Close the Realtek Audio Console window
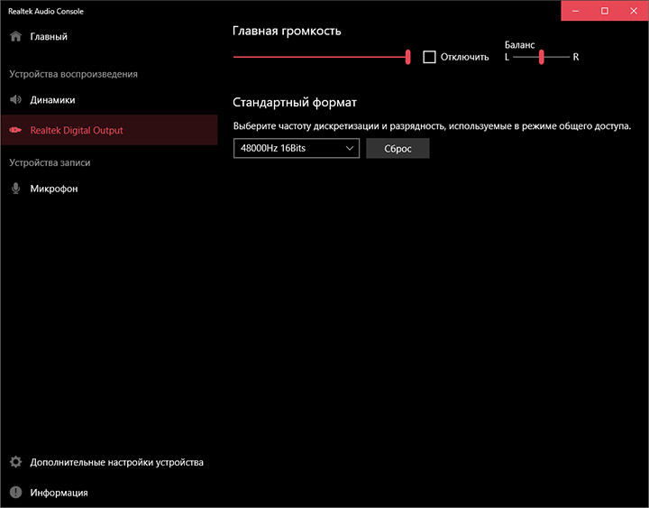Image resolution: width=649 pixels, height=508 pixels. [634, 11]
